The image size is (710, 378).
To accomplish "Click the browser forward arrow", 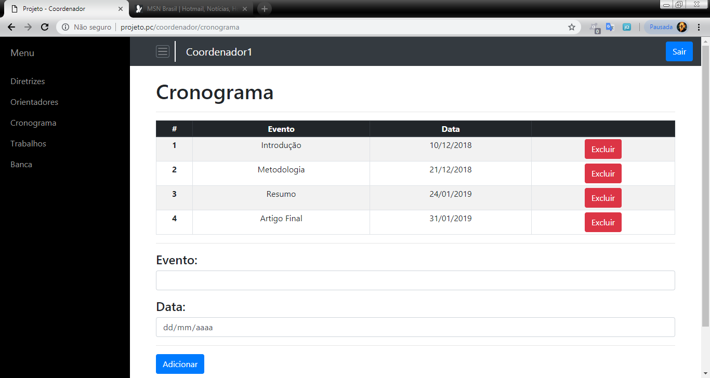I will click(28, 27).
